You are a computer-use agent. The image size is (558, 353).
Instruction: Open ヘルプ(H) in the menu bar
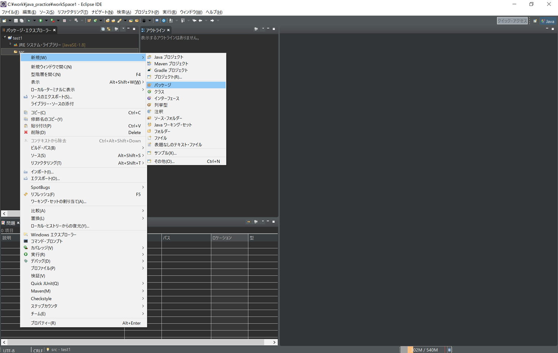point(214,12)
